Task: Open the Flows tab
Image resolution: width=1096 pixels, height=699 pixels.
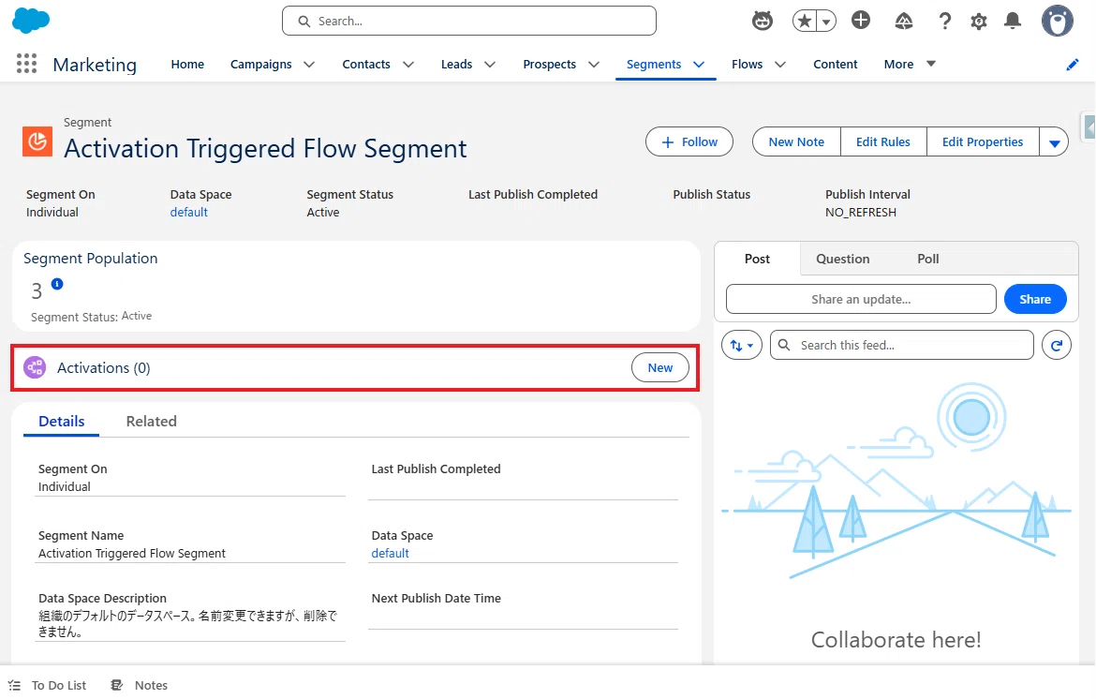Action: click(x=748, y=64)
